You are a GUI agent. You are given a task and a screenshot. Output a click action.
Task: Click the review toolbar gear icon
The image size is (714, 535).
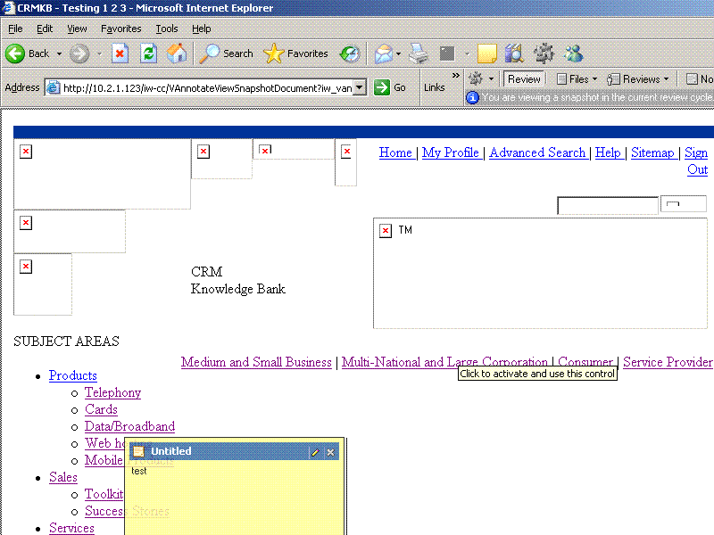(x=476, y=78)
